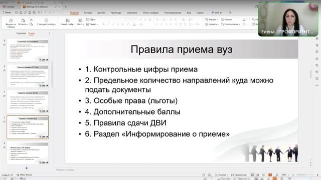The height and width of the screenshot is (180, 321).
Task: Click the Picture (Рисунок) icon
Action: click(222, 19)
